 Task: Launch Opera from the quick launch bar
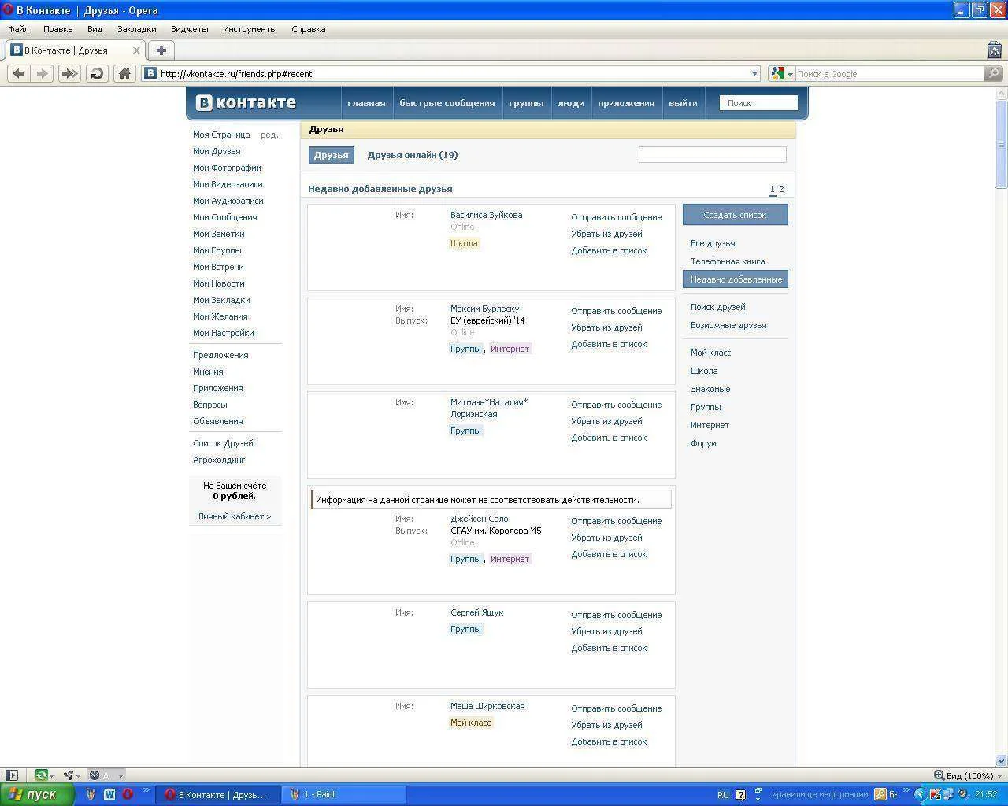point(128,794)
